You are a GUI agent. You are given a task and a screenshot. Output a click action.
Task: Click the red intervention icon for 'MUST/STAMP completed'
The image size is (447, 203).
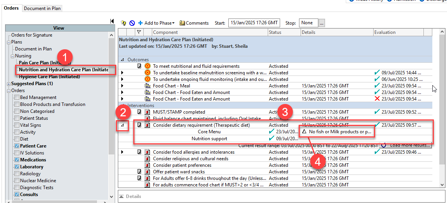(x=147, y=112)
